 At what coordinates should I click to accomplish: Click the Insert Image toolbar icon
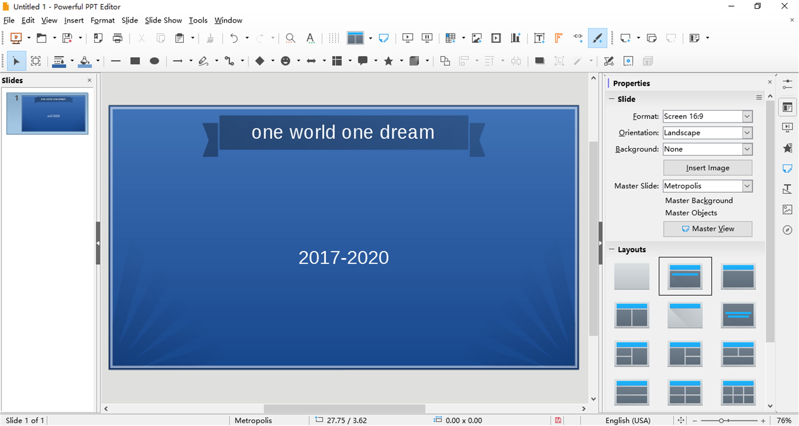point(476,38)
